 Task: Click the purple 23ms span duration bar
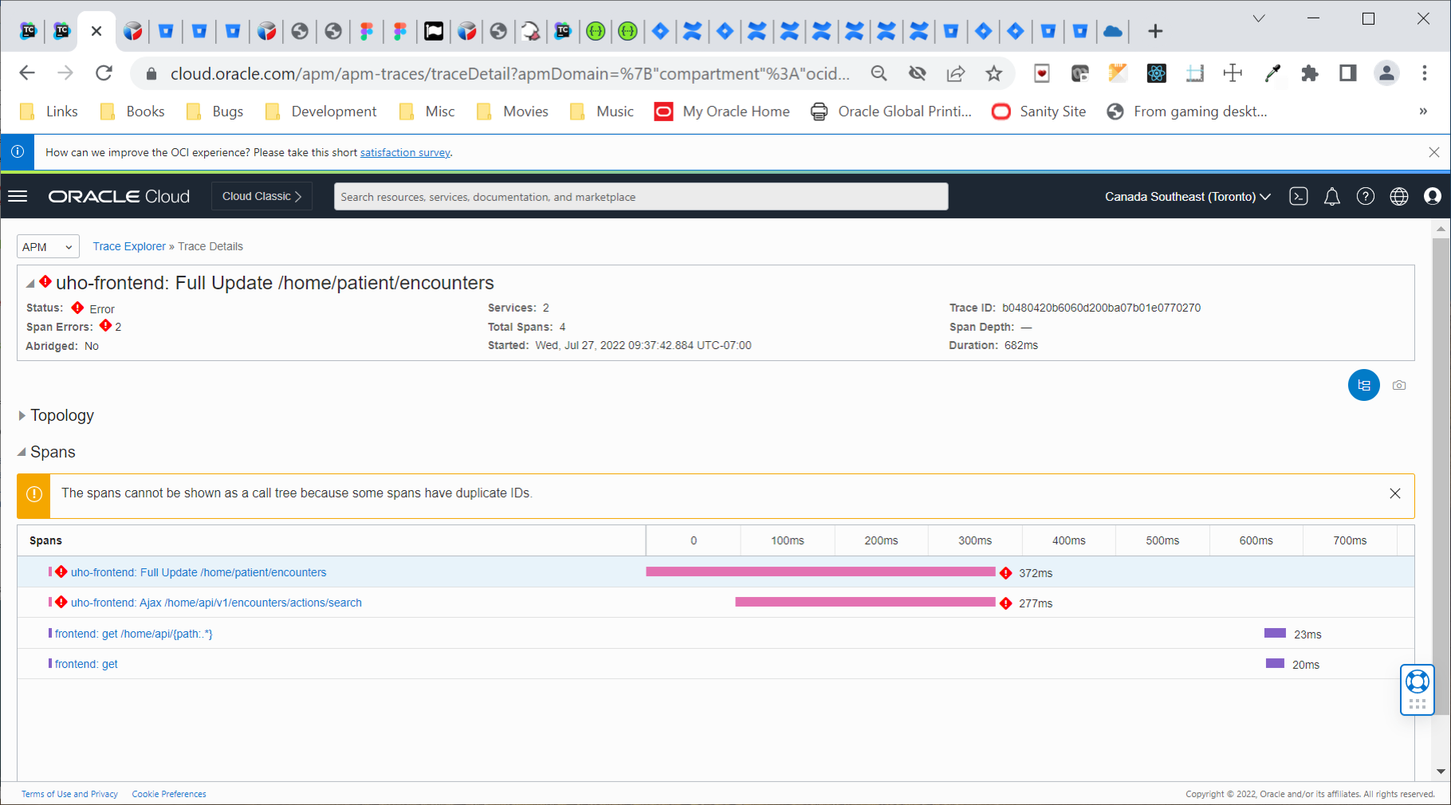[1275, 633]
